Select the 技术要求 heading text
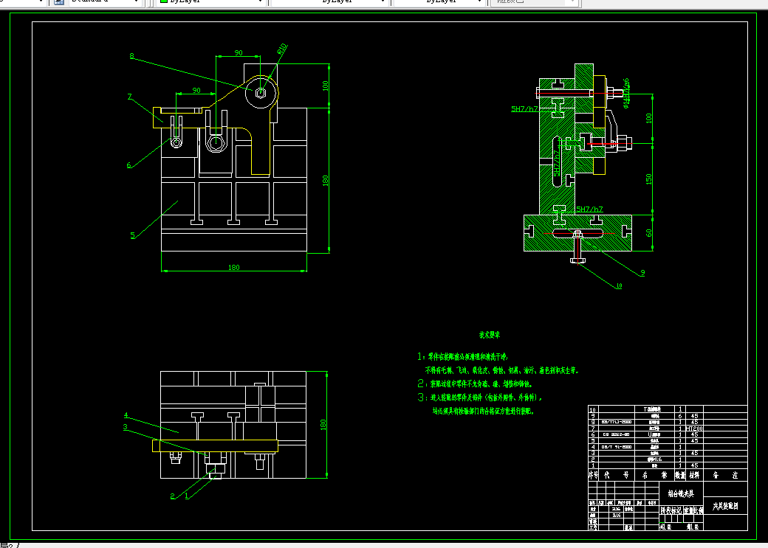 (490, 335)
